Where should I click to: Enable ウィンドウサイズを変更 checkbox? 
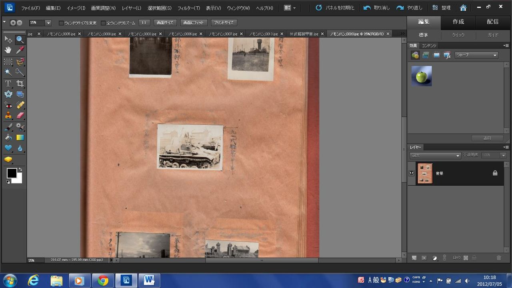[x=61, y=23]
